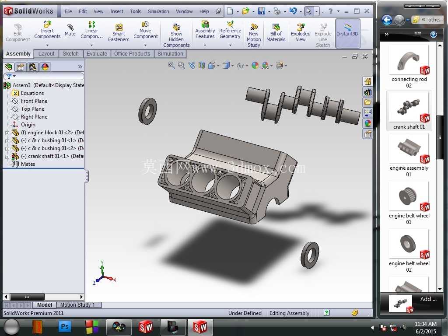Expand c & c bushing 01<1> tree node
The height and width of the screenshot is (336, 448).
pyautogui.click(x=7, y=141)
